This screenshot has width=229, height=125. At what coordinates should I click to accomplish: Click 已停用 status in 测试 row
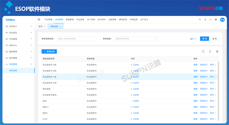[x=136, y=101]
